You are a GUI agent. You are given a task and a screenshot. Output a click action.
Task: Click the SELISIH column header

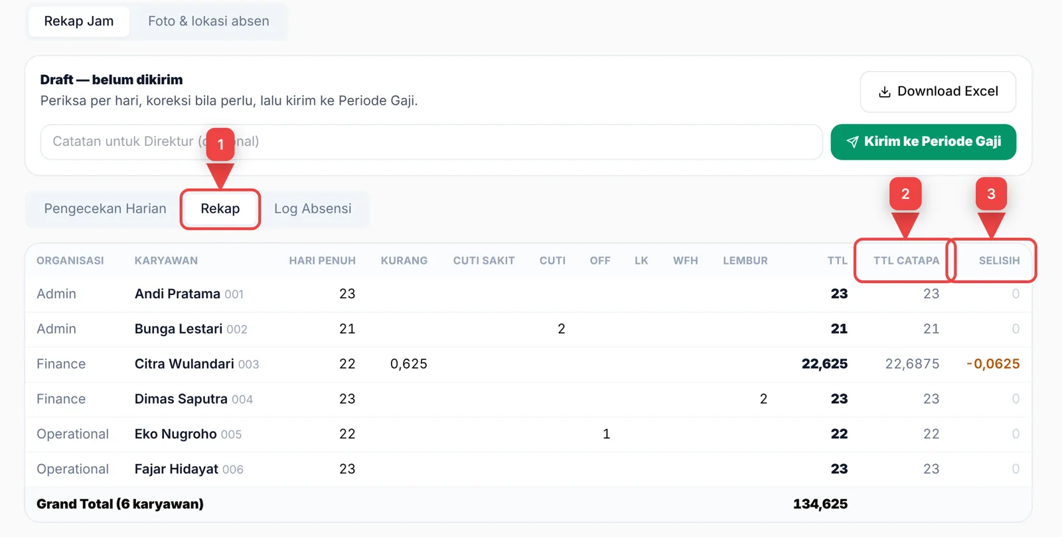(x=999, y=261)
